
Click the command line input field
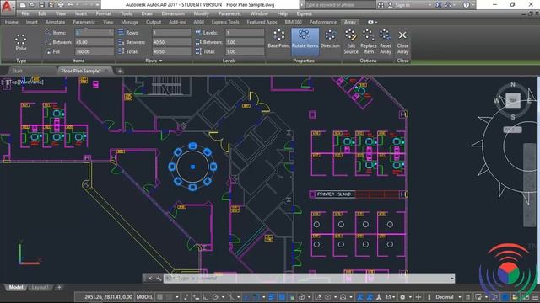pos(306,279)
